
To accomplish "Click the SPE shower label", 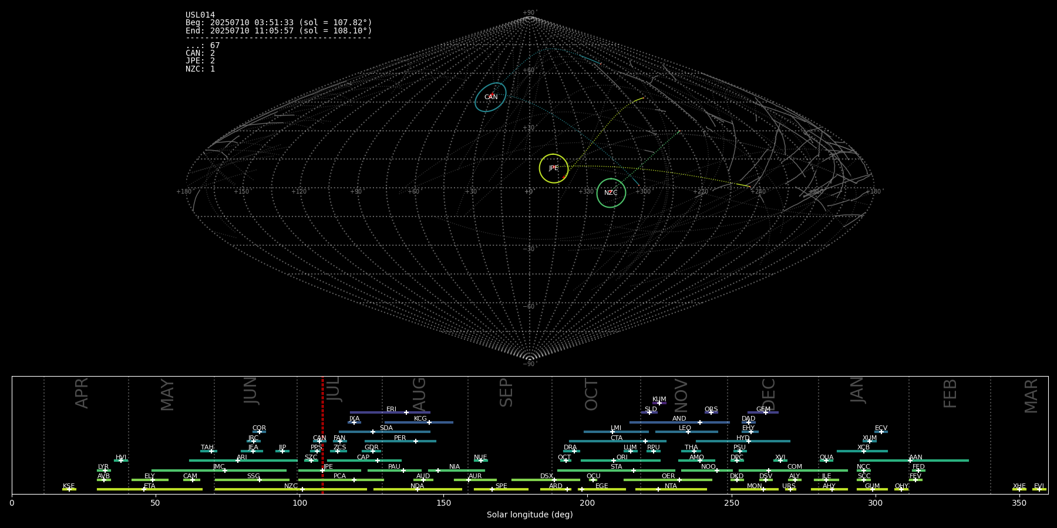I will 501,486.
